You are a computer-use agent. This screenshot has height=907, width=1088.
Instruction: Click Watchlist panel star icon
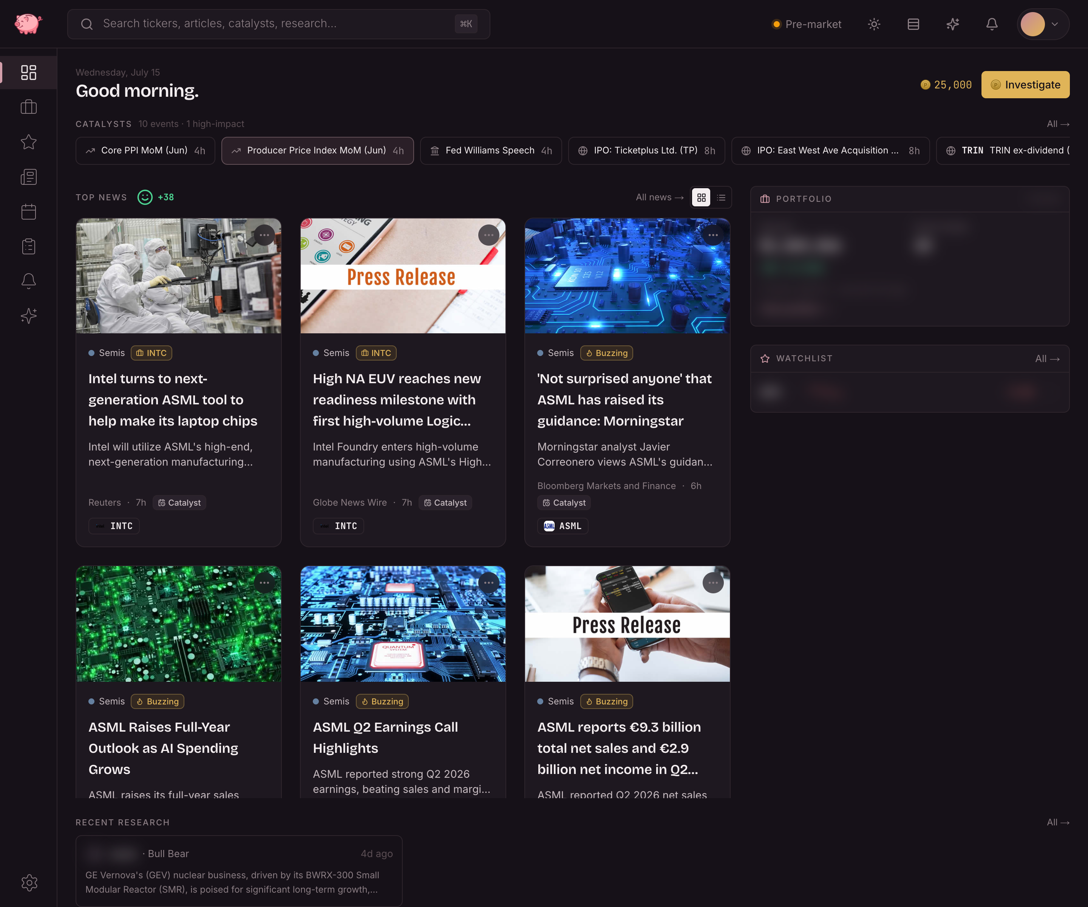tap(765, 359)
